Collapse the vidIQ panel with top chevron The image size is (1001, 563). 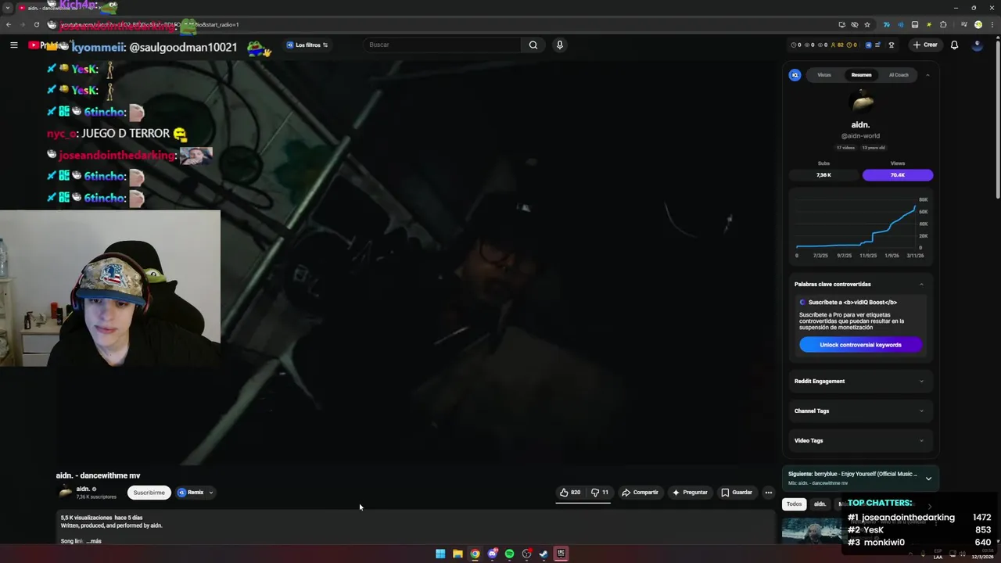pyautogui.click(x=927, y=75)
